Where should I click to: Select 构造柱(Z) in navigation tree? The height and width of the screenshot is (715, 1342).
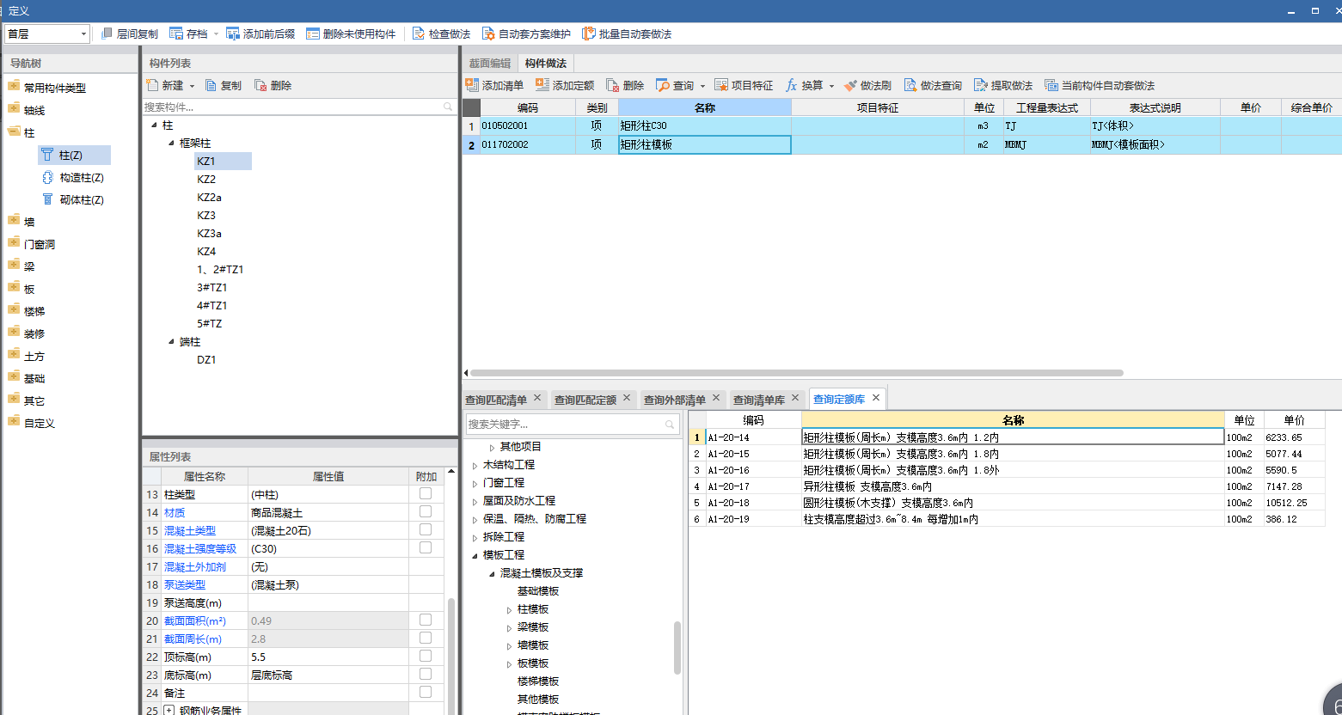[82, 178]
